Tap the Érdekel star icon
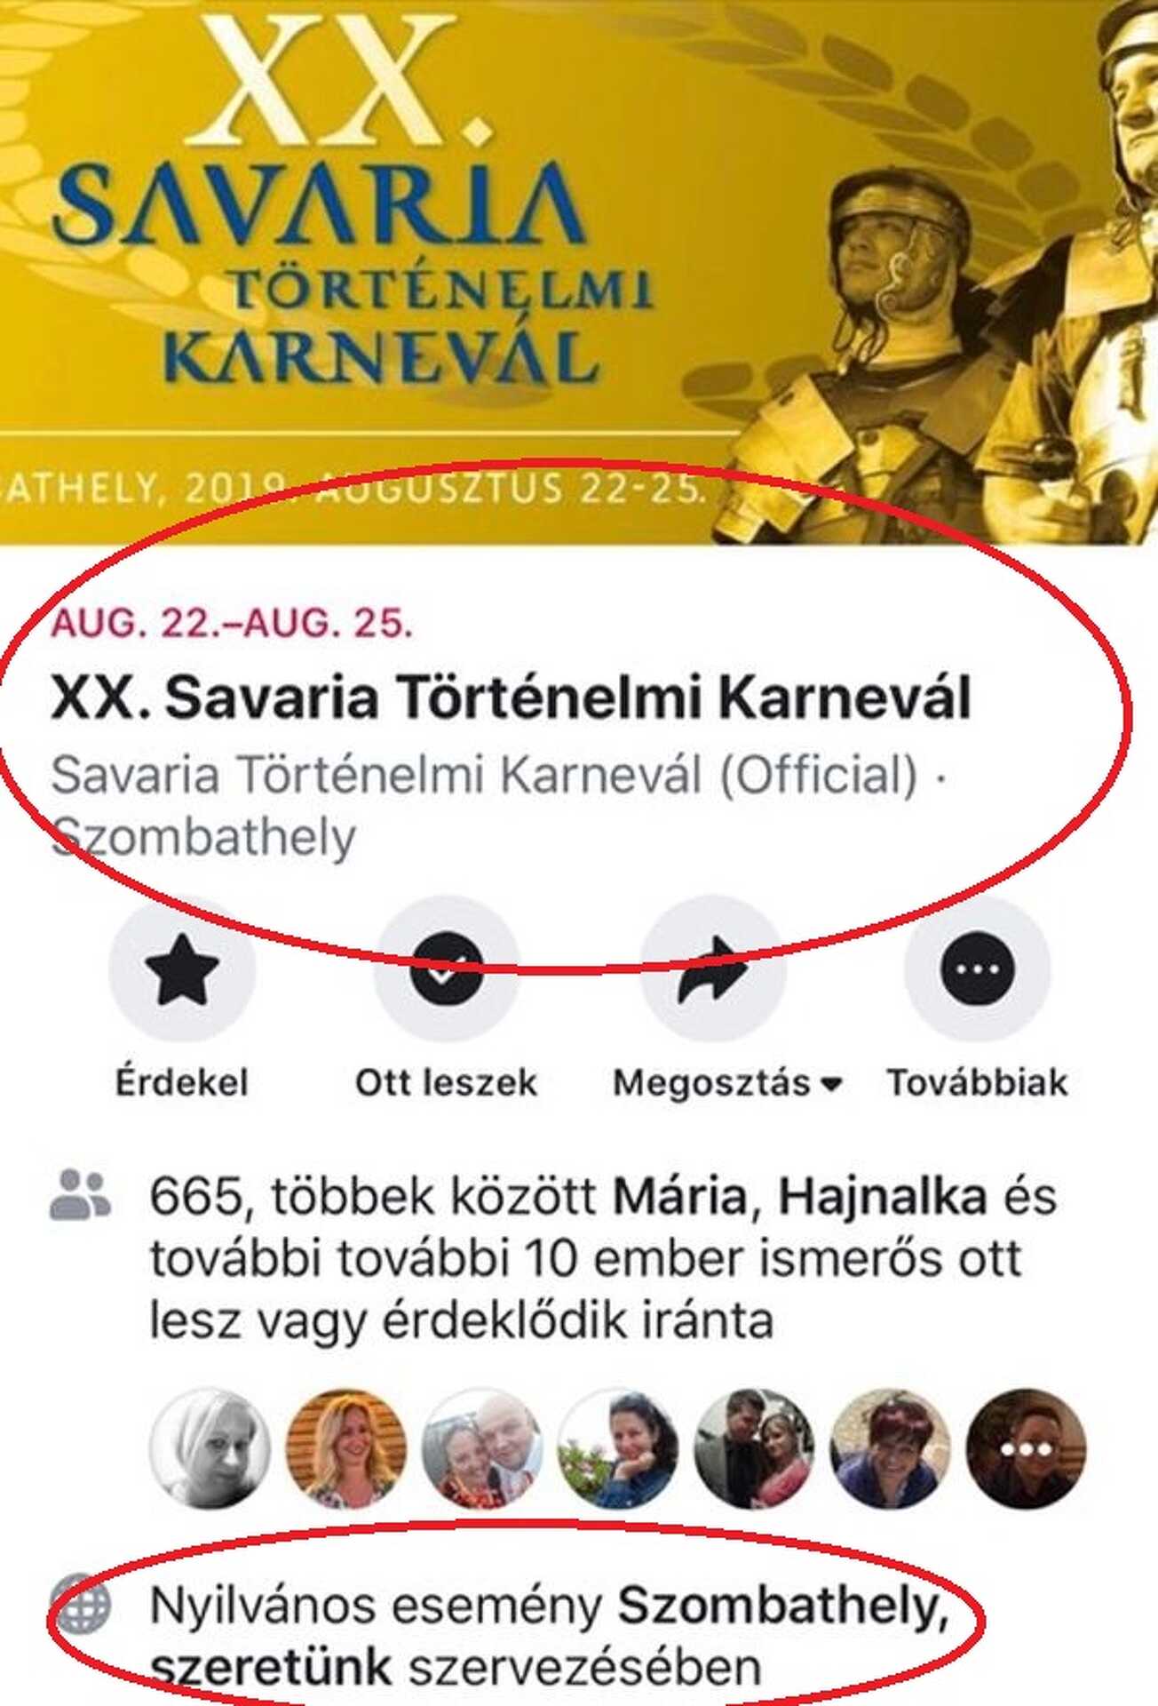The height and width of the screenshot is (1706, 1158). coord(181,969)
